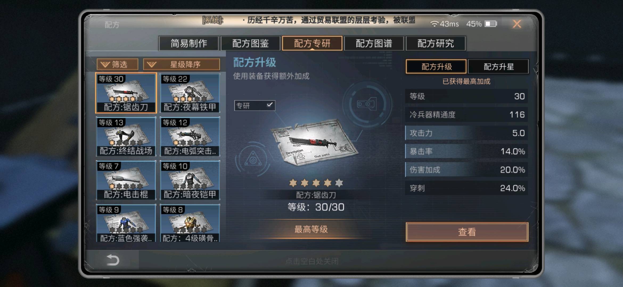Switch to the 简易制作 tab

coord(189,43)
